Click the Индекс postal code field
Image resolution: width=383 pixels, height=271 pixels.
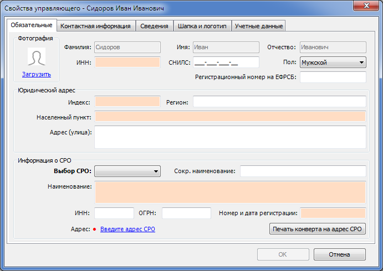point(127,102)
